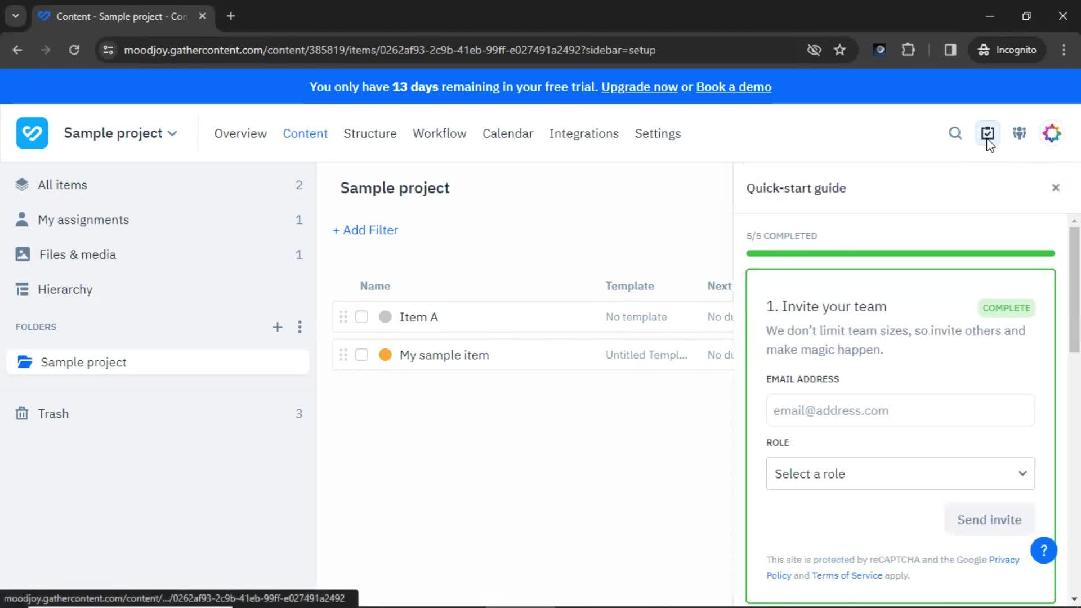Sort by the Name column header
This screenshot has width=1081, height=608.
[x=375, y=286]
